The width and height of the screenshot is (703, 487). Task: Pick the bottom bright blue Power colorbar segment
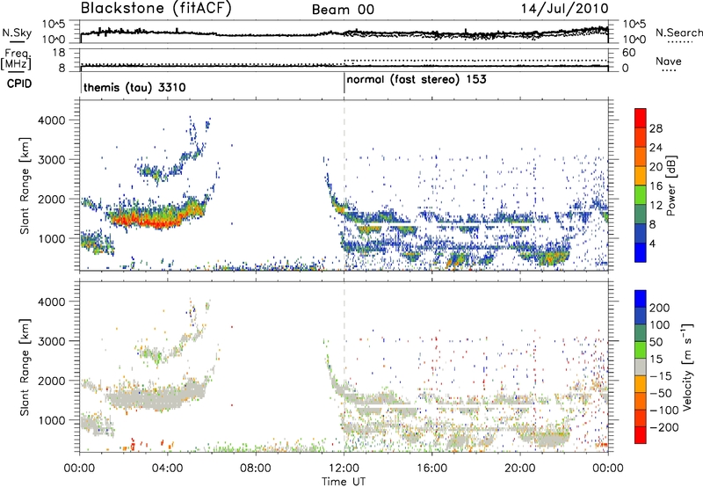(641, 252)
